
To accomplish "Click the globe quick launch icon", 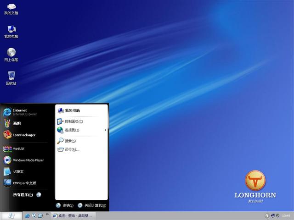I will (x=34, y=216).
